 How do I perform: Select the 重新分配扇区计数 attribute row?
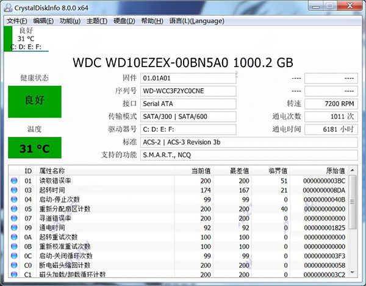[179, 209]
